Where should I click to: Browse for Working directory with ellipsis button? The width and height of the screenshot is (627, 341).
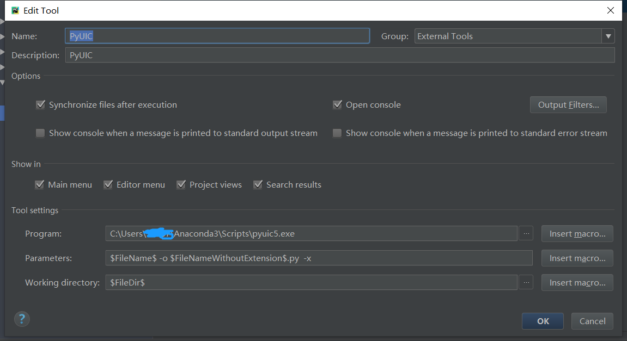526,283
